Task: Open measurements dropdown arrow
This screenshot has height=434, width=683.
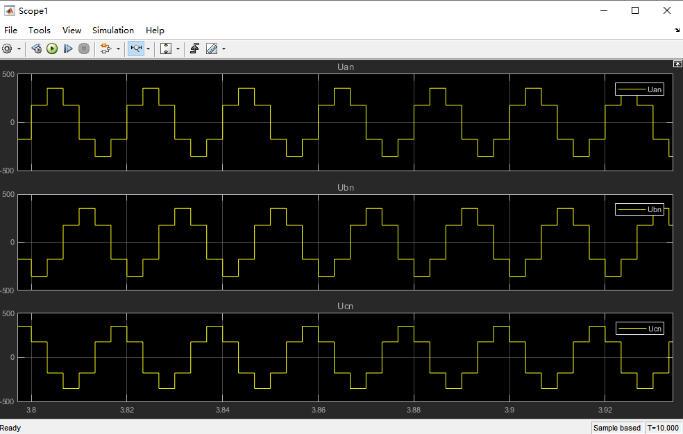Action: (x=224, y=49)
